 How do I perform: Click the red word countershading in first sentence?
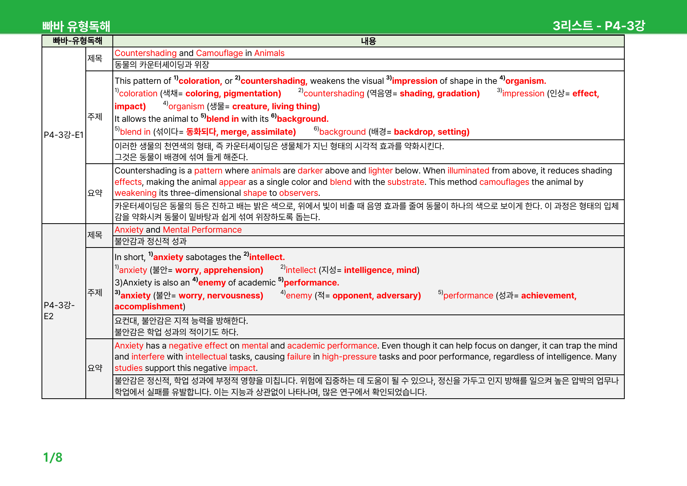(274, 81)
